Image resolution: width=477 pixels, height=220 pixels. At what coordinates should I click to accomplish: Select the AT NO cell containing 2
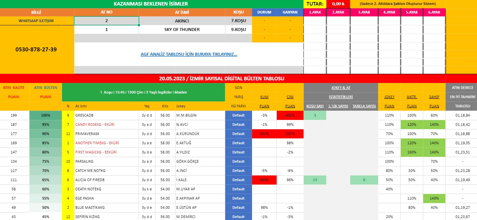click(106, 21)
